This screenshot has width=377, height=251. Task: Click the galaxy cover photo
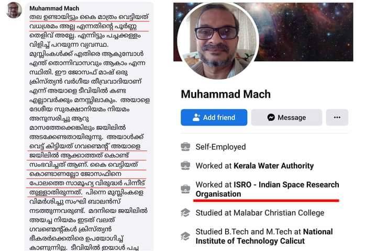coord(305,32)
